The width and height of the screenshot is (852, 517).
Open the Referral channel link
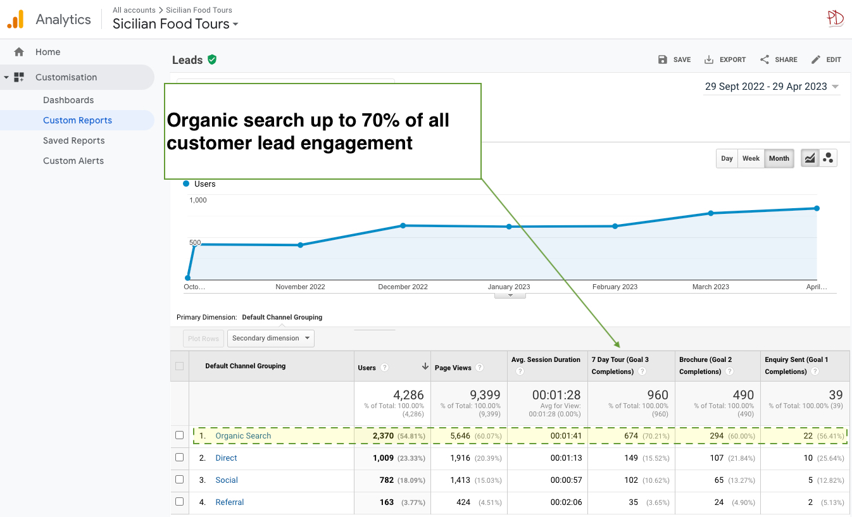point(230,502)
